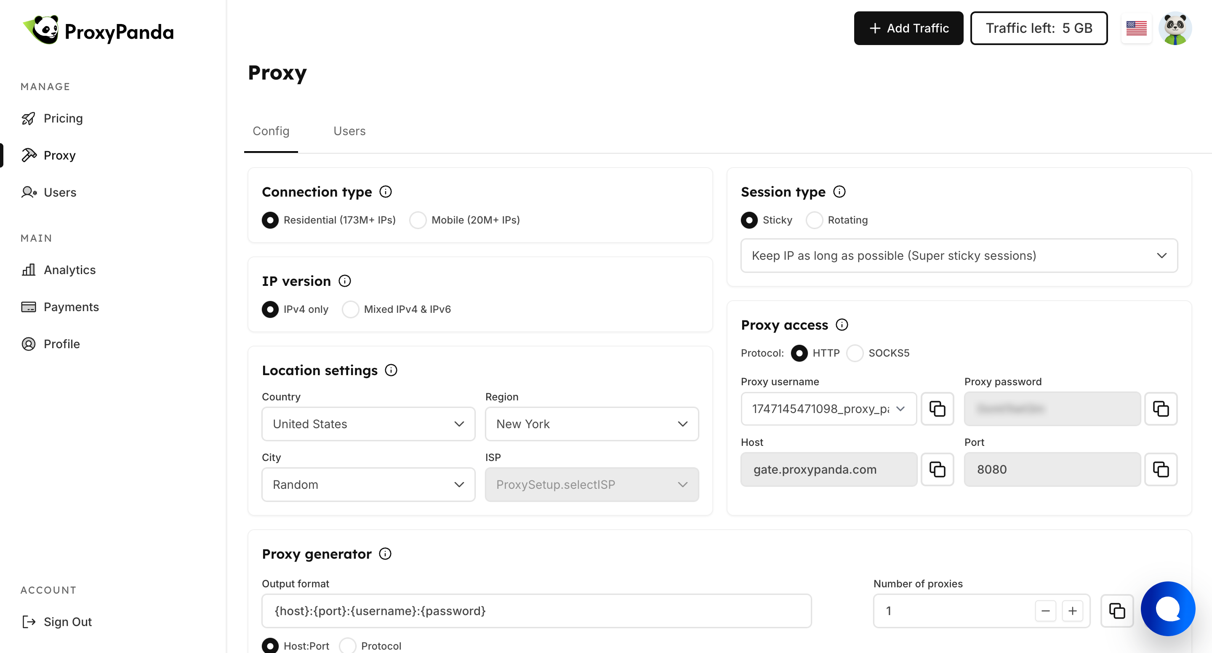Click the Pricing rocket icon
1212x653 pixels.
[x=29, y=119]
